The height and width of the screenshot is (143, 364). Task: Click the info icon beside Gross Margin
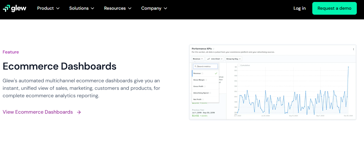[206, 80]
